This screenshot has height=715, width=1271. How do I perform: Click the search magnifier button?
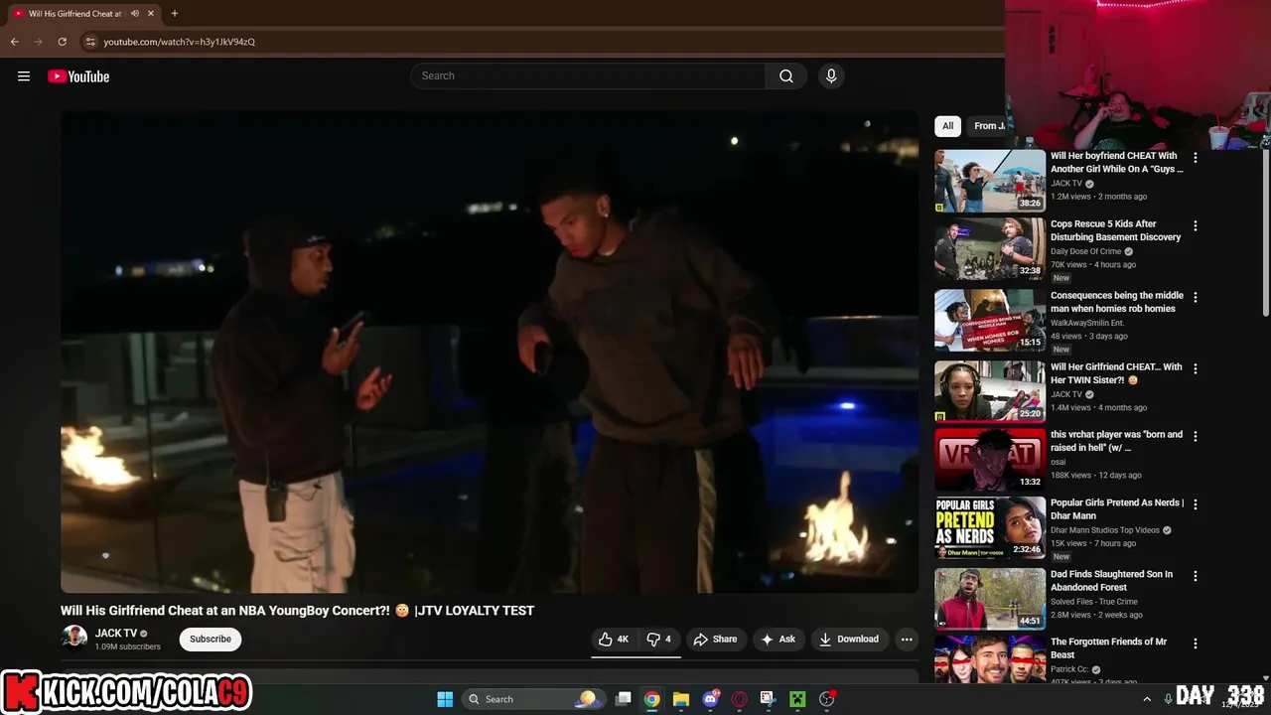pos(786,76)
